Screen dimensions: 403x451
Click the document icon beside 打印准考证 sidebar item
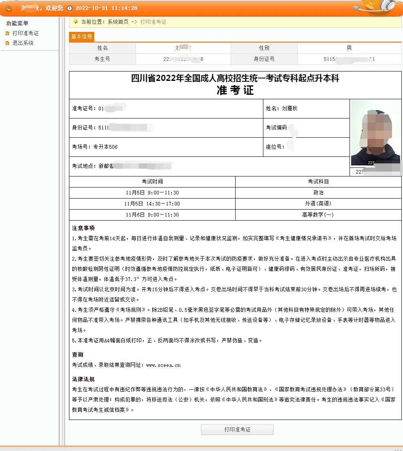pyautogui.click(x=7, y=33)
